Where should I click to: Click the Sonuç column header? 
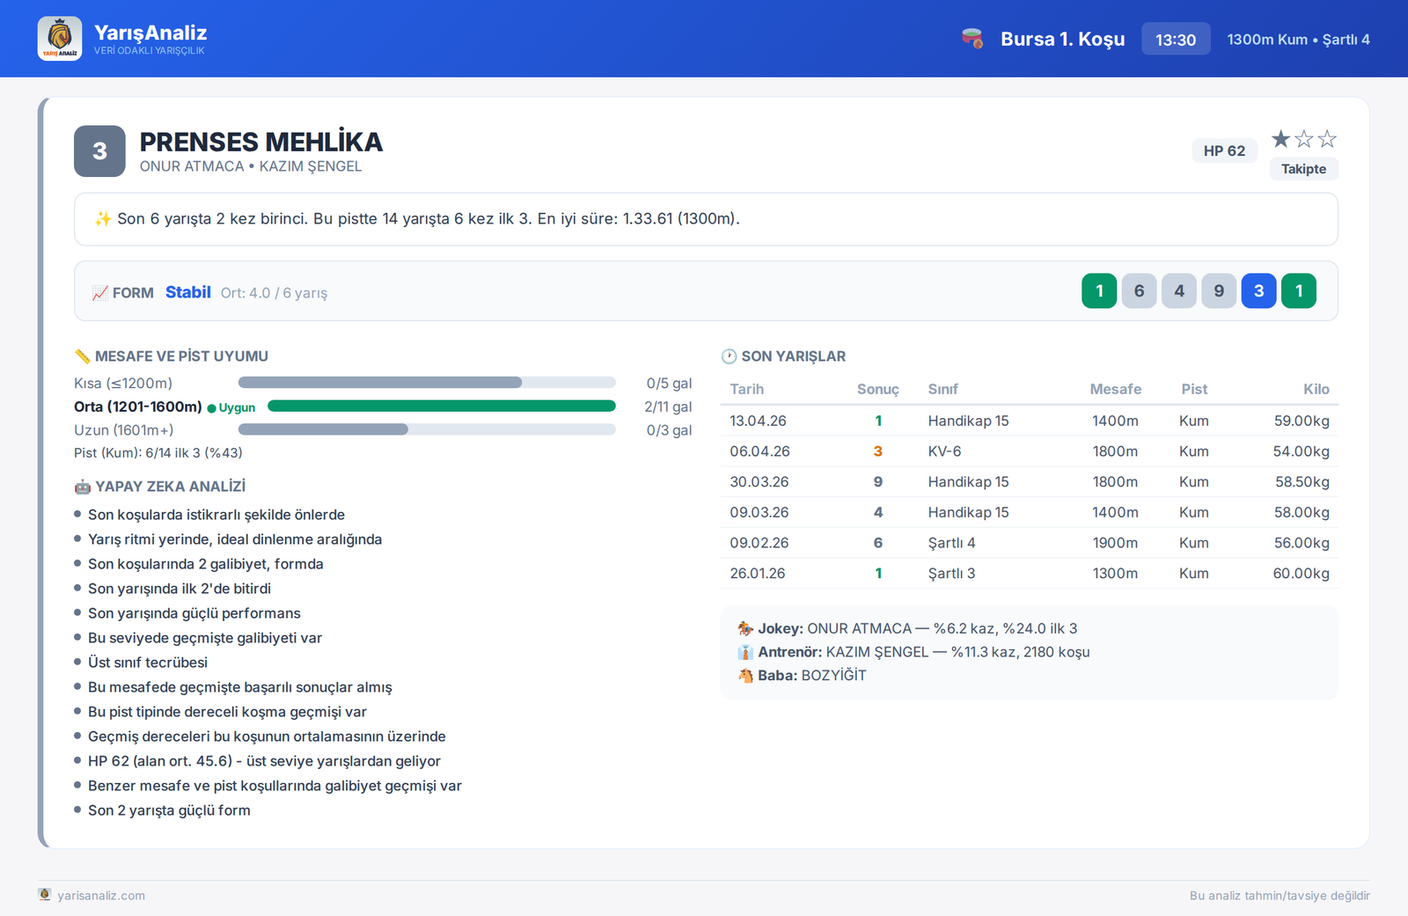click(877, 389)
